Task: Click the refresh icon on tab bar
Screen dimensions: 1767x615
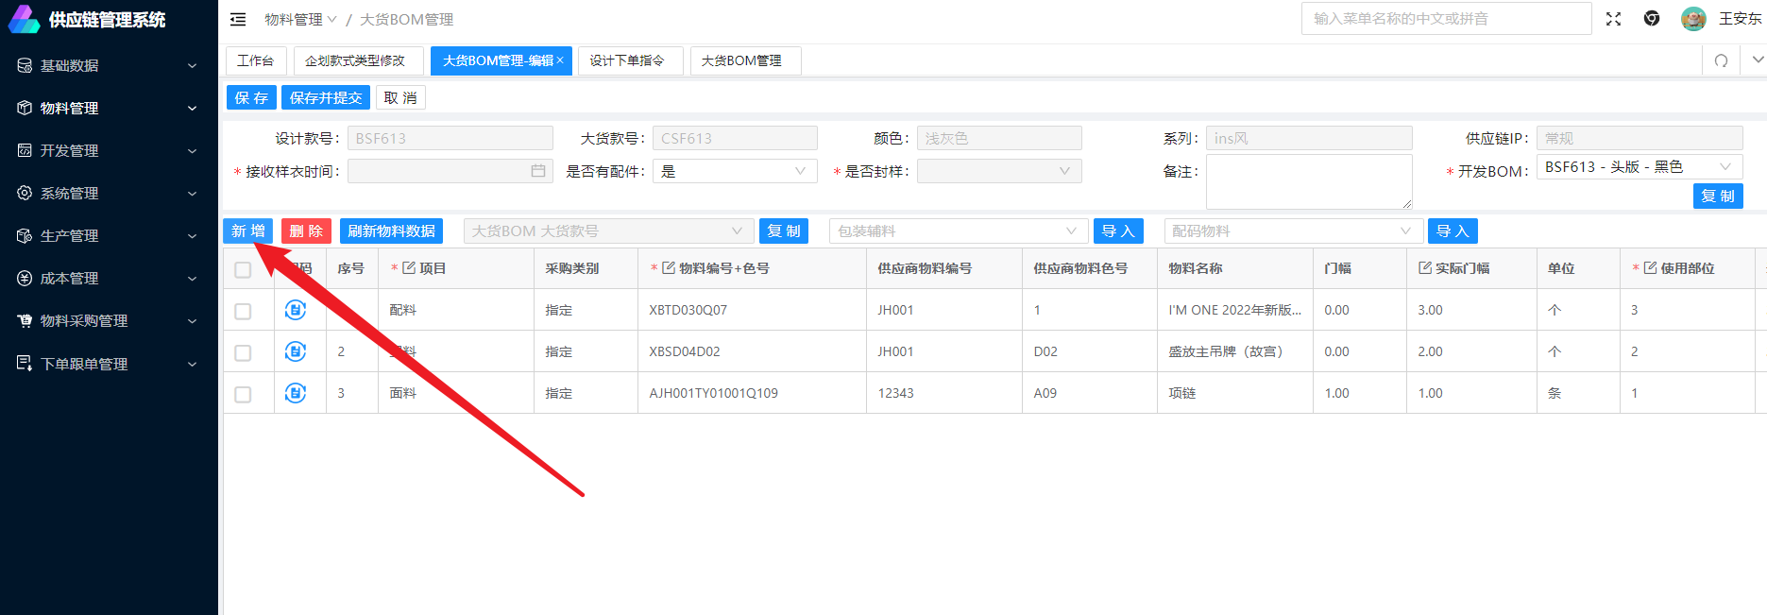Action: [x=1721, y=60]
